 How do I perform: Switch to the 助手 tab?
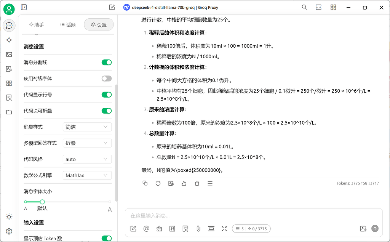pyautogui.click(x=37, y=25)
